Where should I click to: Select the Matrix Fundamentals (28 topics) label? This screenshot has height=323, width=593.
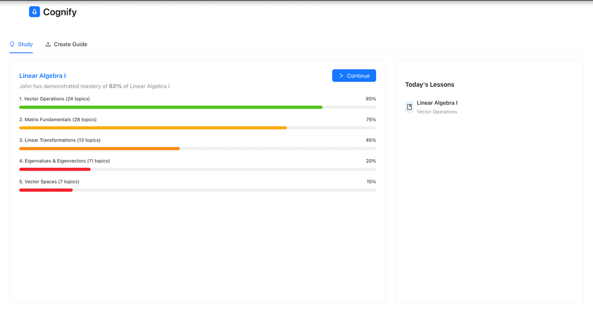point(58,120)
